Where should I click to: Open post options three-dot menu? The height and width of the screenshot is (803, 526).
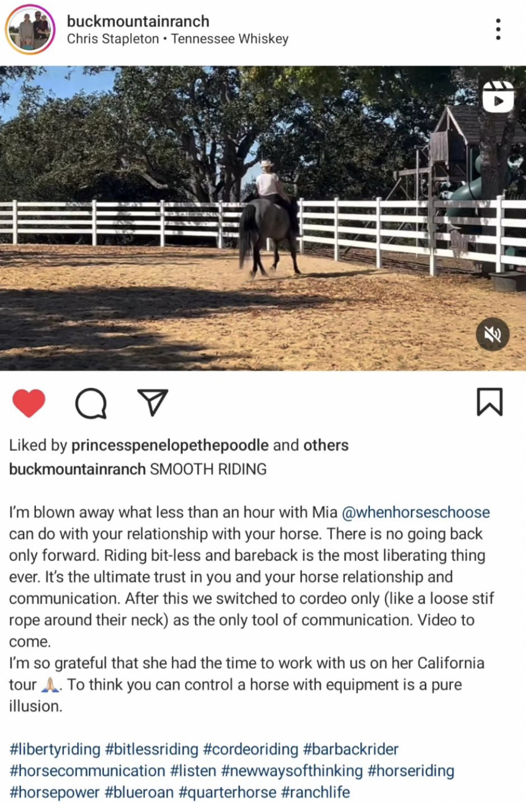[498, 29]
